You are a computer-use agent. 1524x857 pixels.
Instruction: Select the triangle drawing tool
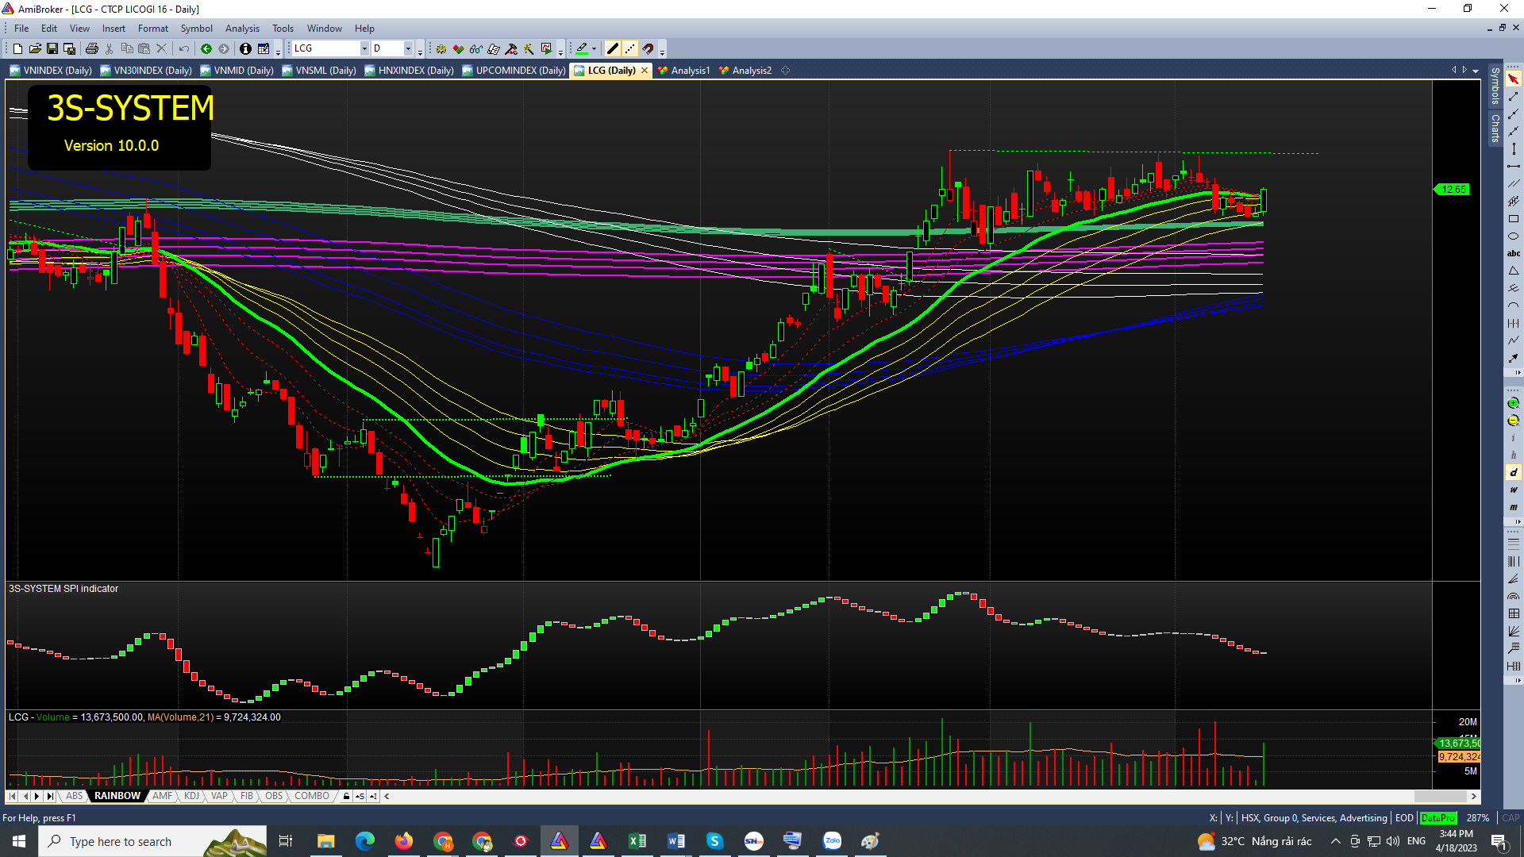click(x=1513, y=271)
